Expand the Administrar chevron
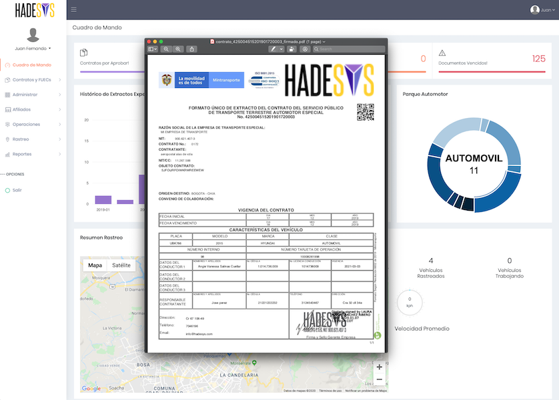 click(x=60, y=95)
